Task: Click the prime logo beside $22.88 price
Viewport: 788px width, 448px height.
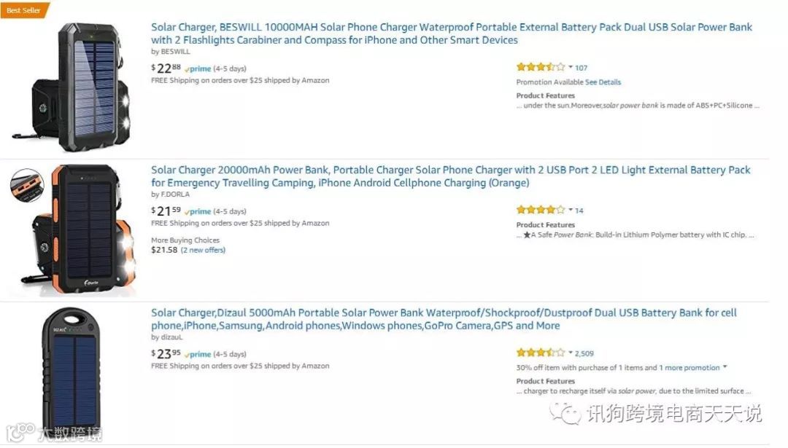Action: click(198, 68)
